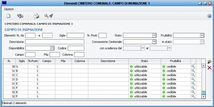Open details magnifier for row 32 B
The height and width of the screenshot is (107, 214).
(193, 92)
